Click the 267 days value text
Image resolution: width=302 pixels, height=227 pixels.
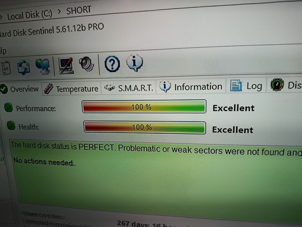point(133,224)
